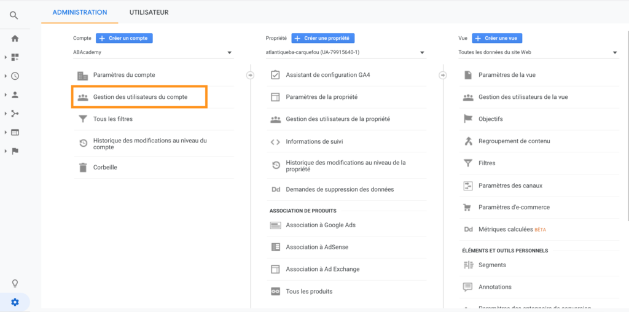Click the people icon for Gestion des utilisateurs de la propriété
The image size is (629, 312).
pos(275,119)
